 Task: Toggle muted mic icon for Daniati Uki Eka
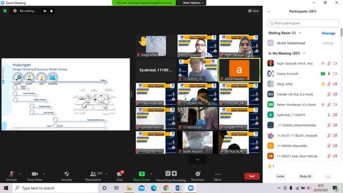point(329,94)
